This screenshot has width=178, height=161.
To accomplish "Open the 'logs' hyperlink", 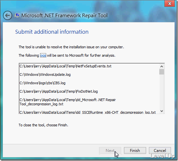I will 43,55.
